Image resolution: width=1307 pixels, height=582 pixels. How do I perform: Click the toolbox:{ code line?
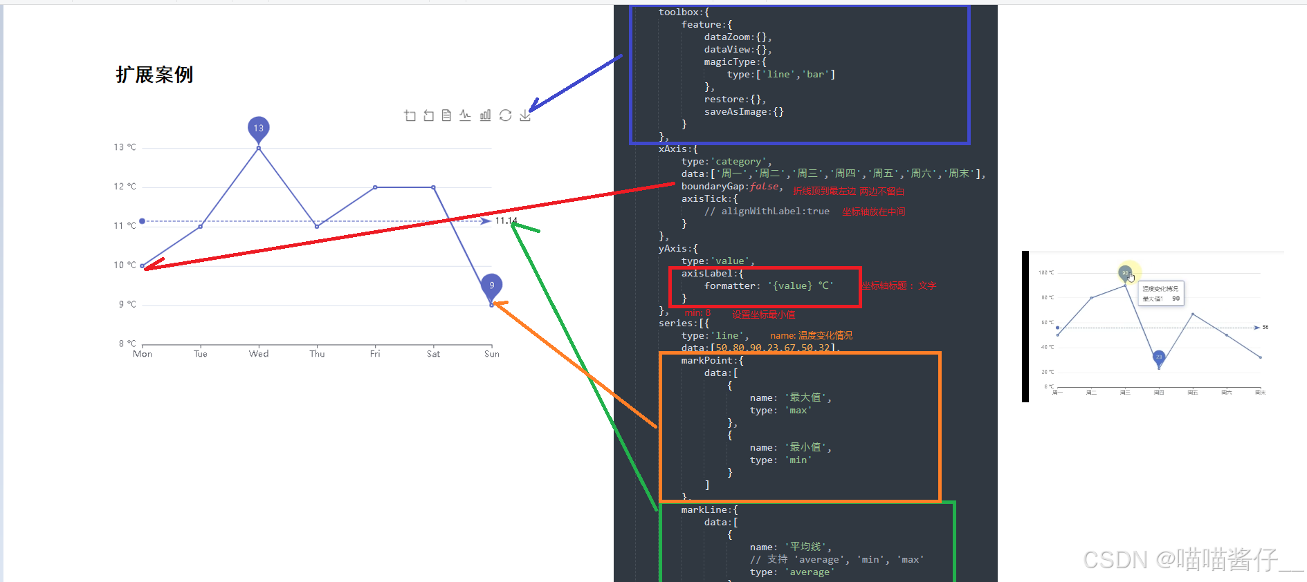[x=684, y=12]
